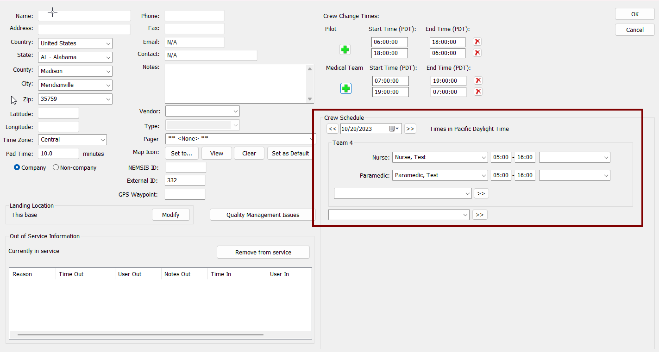Add a new Medical Team crew change time
Screen dimensions: 659x352
tap(346, 88)
